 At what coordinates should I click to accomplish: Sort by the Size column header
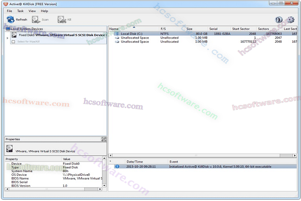pos(196,29)
